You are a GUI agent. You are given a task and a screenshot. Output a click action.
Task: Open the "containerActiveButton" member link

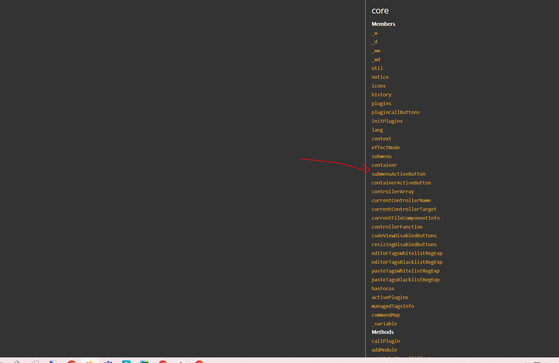point(401,182)
